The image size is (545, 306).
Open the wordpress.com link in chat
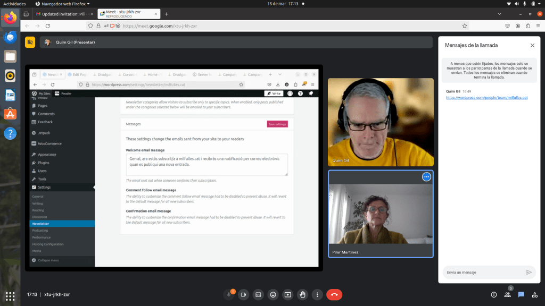486,98
